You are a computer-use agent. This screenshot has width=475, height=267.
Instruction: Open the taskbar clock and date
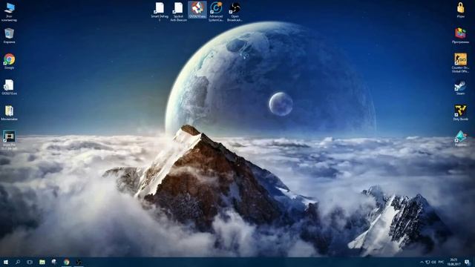pyautogui.click(x=453, y=262)
